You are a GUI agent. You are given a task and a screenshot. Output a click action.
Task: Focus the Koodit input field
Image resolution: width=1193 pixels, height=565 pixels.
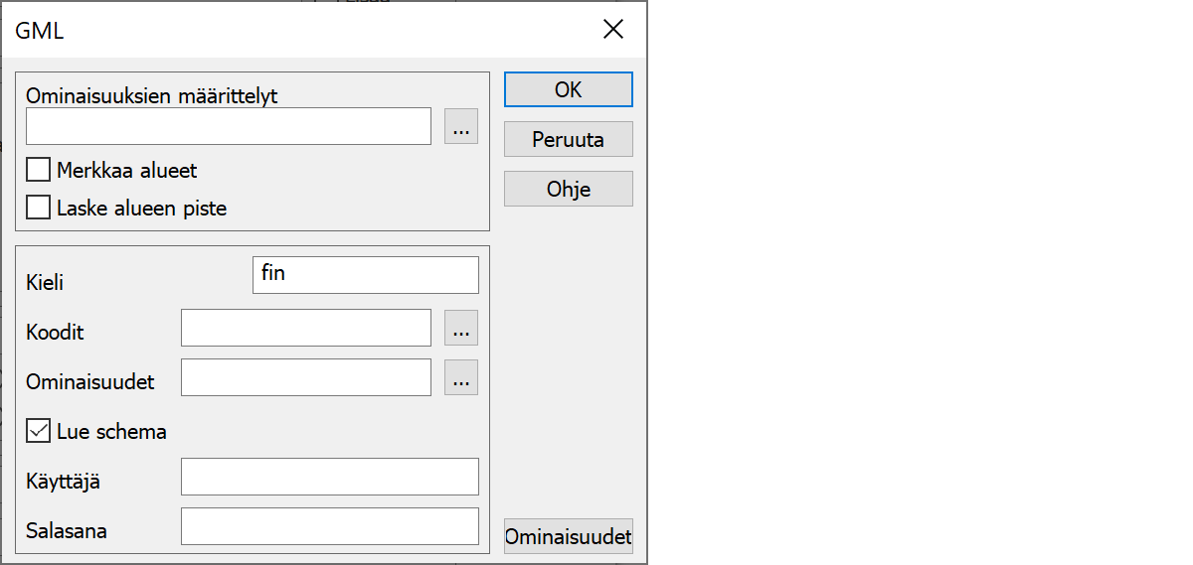click(305, 328)
